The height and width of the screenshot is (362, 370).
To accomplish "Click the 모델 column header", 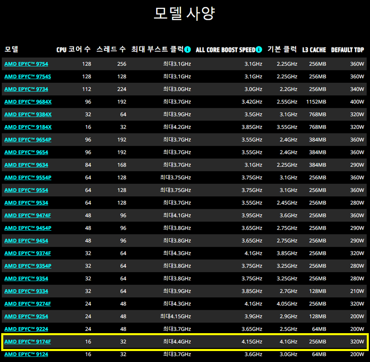I will [x=11, y=49].
